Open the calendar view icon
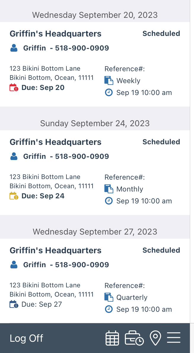The image size is (194, 353). click(x=112, y=338)
